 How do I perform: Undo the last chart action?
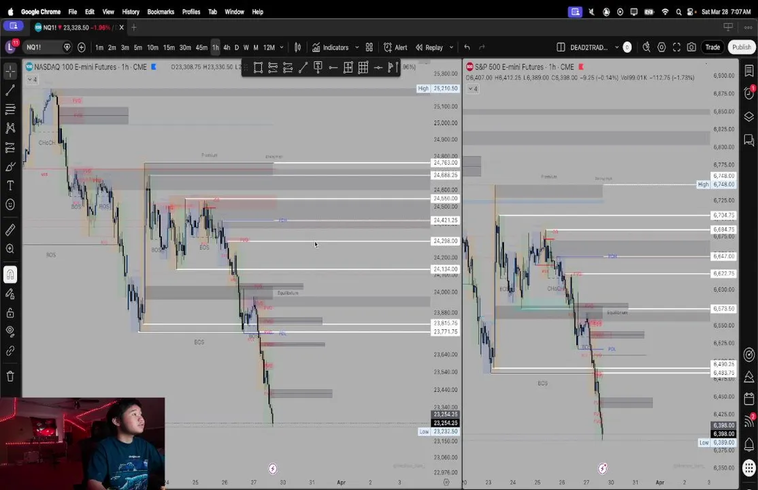[467, 47]
